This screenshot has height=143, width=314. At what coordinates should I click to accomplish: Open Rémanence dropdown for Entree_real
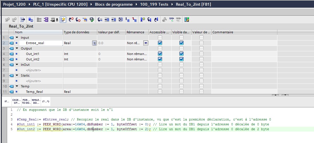(x=146, y=43)
